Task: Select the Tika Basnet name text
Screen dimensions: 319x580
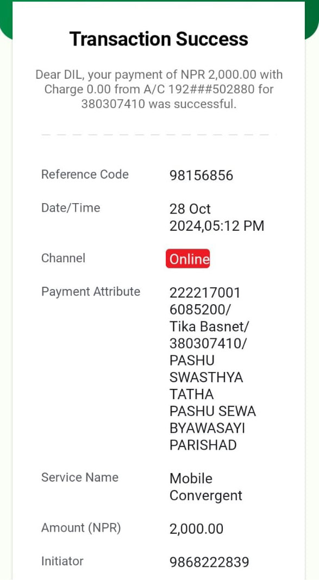Action: click(x=209, y=327)
